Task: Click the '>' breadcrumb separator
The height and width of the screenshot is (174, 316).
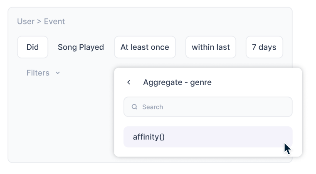Action: 39,22
